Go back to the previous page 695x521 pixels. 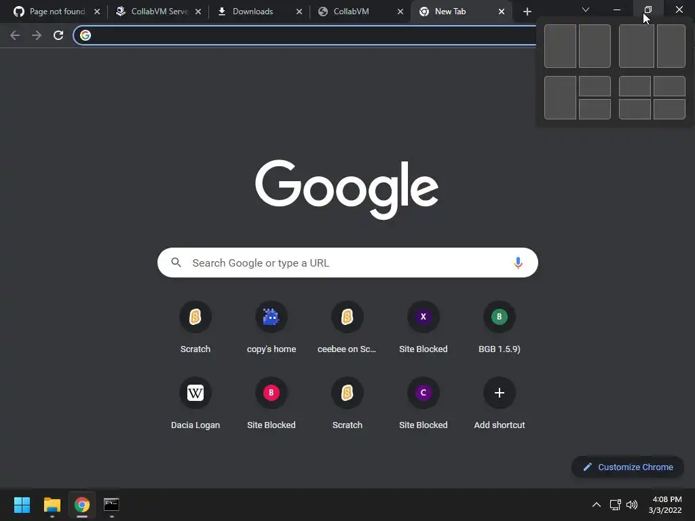(x=15, y=35)
